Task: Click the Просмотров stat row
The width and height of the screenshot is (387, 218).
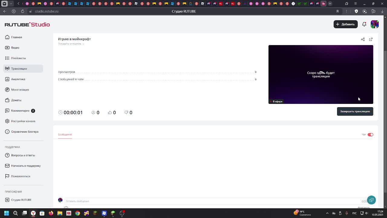Action: tap(157, 72)
